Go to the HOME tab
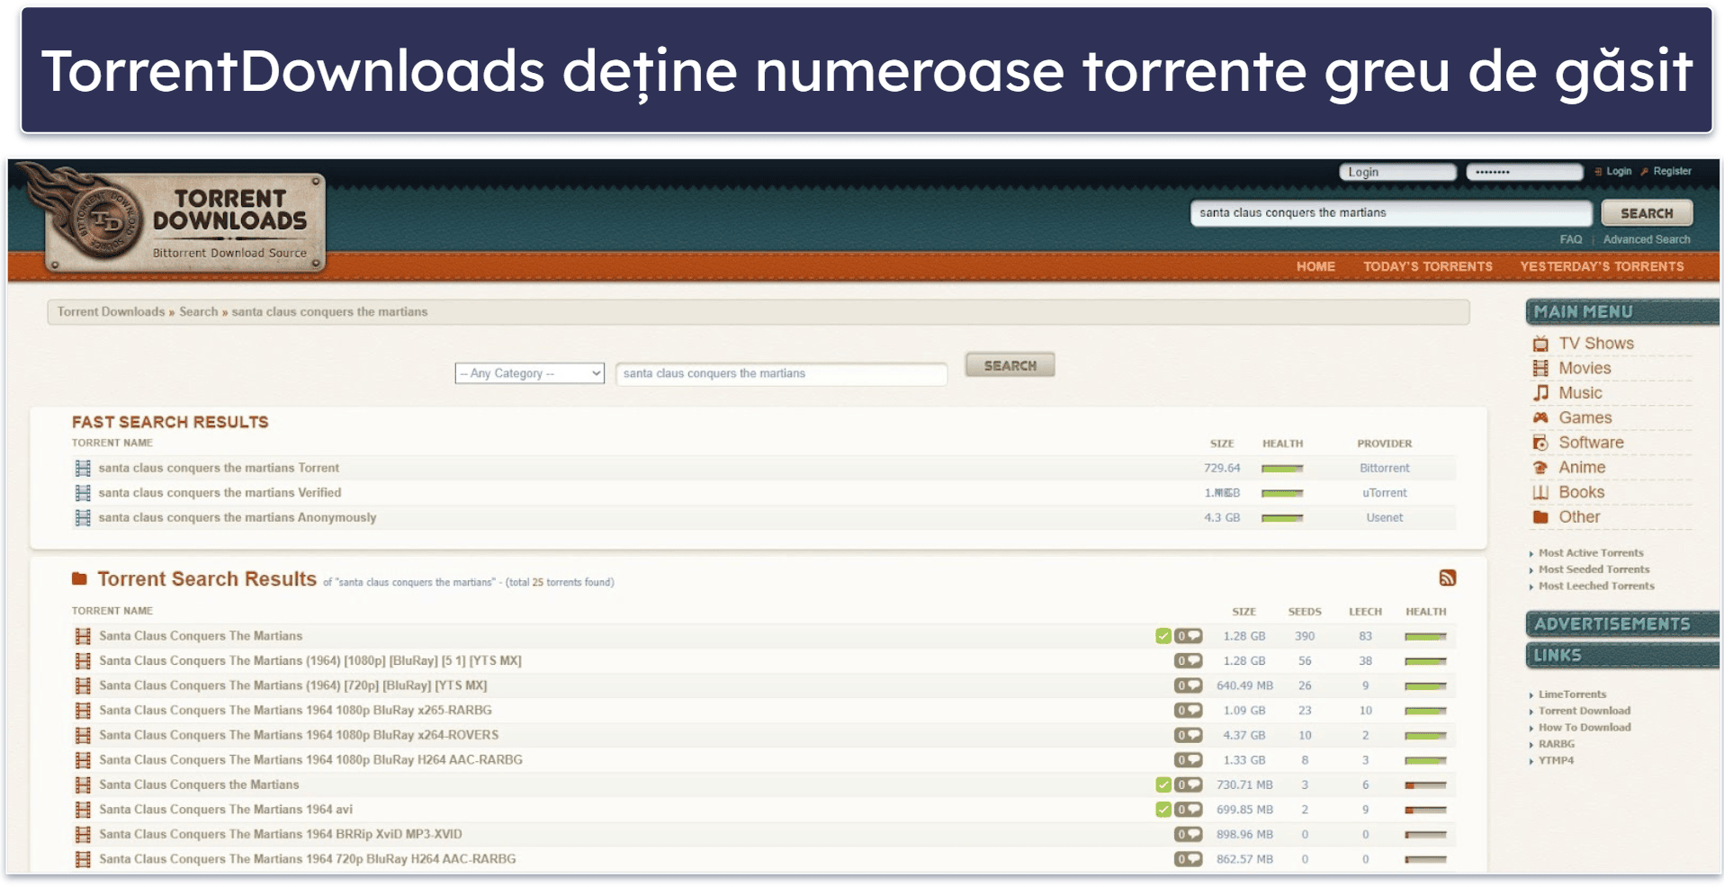The image size is (1724, 887). coord(1315,266)
